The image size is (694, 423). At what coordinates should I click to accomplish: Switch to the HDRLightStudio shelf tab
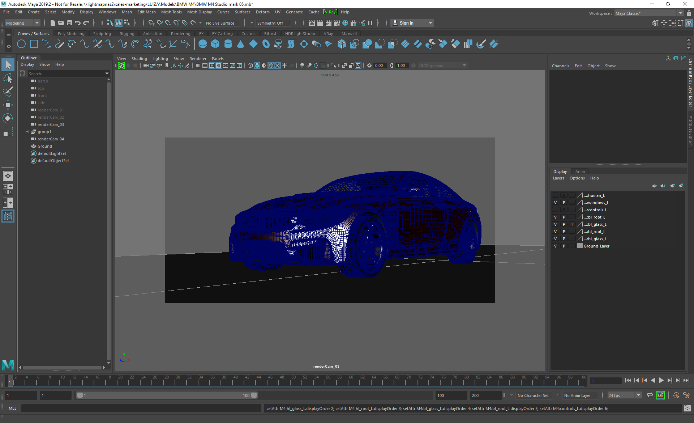300,34
